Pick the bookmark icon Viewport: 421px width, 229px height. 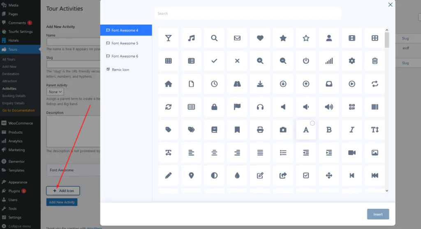pyautogui.click(x=237, y=130)
